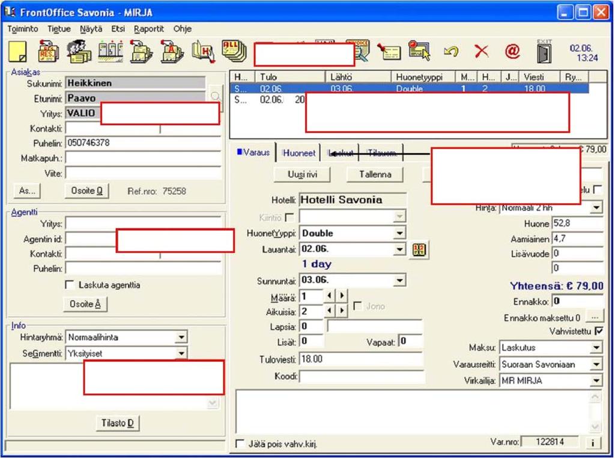This screenshot has width=615, height=458.
Task: Click the ... button beside Ennakko maksettu
Action: pyautogui.click(x=595, y=317)
